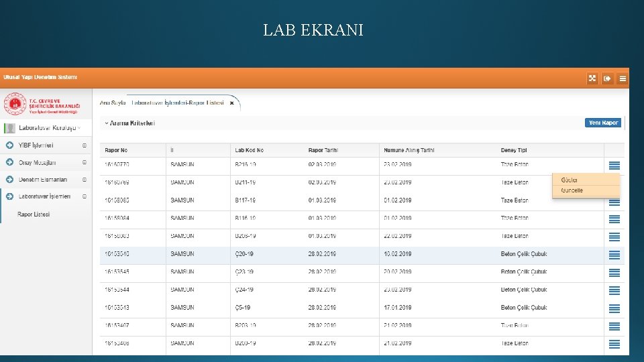Image resolution: width=644 pixels, height=362 pixels.
Task: Open row actions menu for lab code Ç5-19
Action: [614, 308]
